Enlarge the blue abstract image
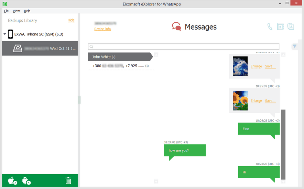Viewport: 304px width, 189px height. coord(256,66)
